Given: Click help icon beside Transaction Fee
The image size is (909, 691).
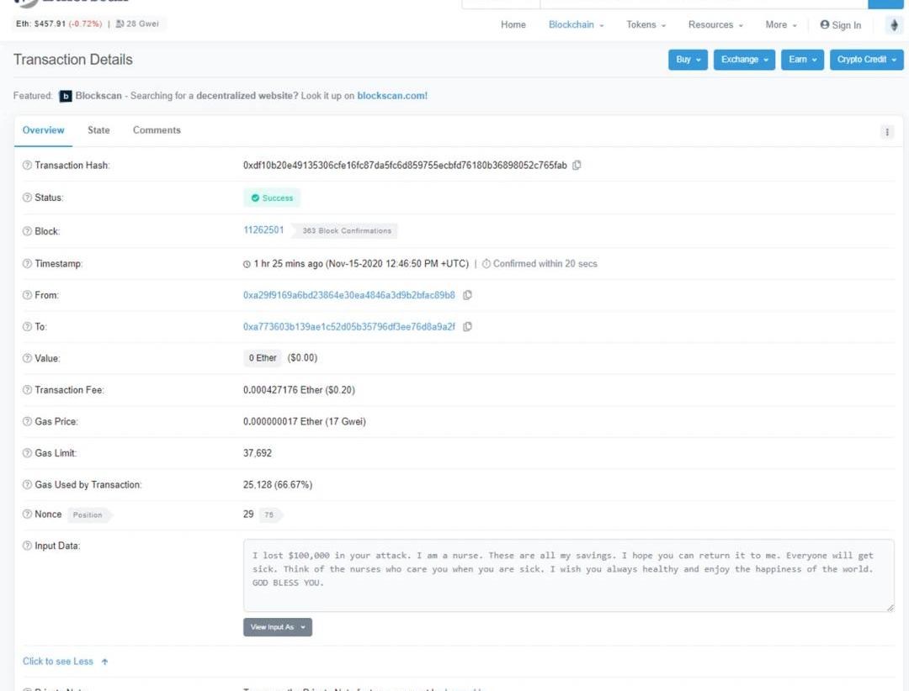Looking at the screenshot, I should [x=27, y=390].
